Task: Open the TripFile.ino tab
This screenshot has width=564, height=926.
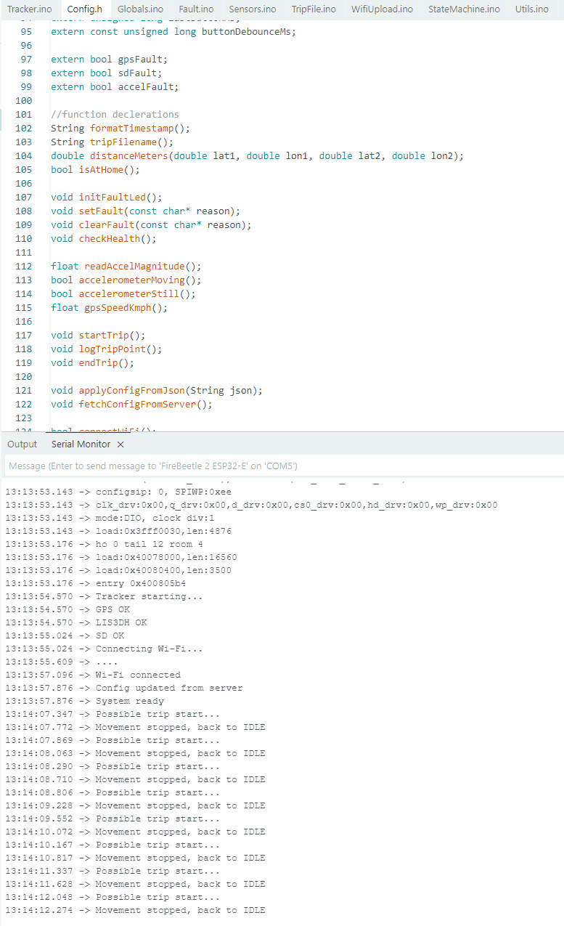Action: coord(314,9)
